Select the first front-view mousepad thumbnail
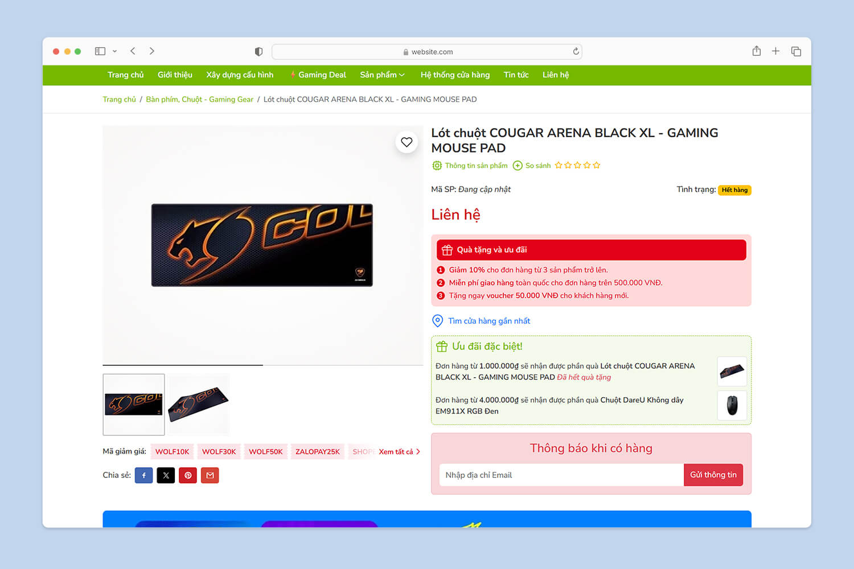 (x=134, y=405)
